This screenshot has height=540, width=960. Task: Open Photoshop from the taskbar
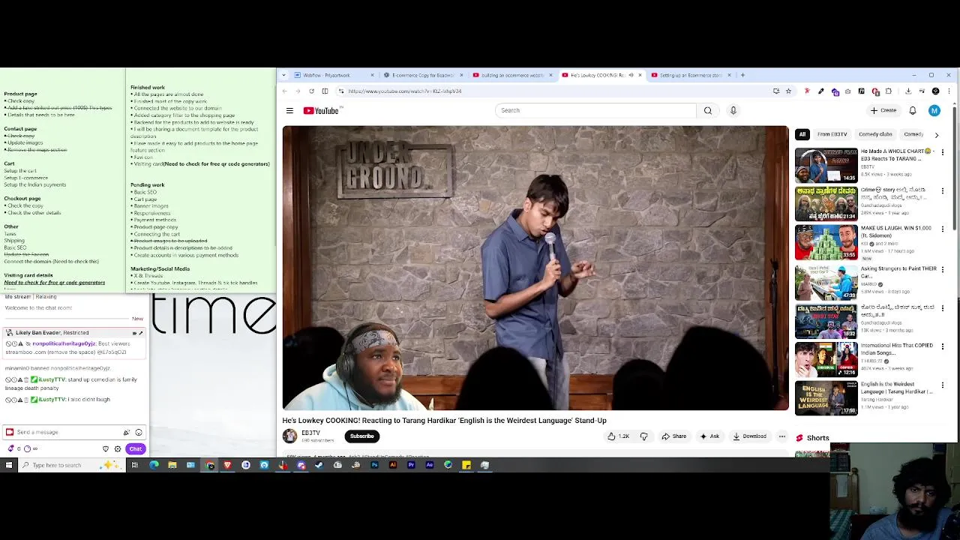(374, 465)
